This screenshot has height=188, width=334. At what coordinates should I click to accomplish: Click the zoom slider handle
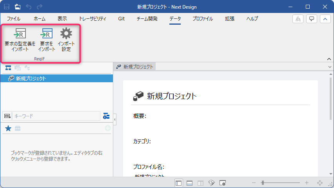[x=263, y=183]
